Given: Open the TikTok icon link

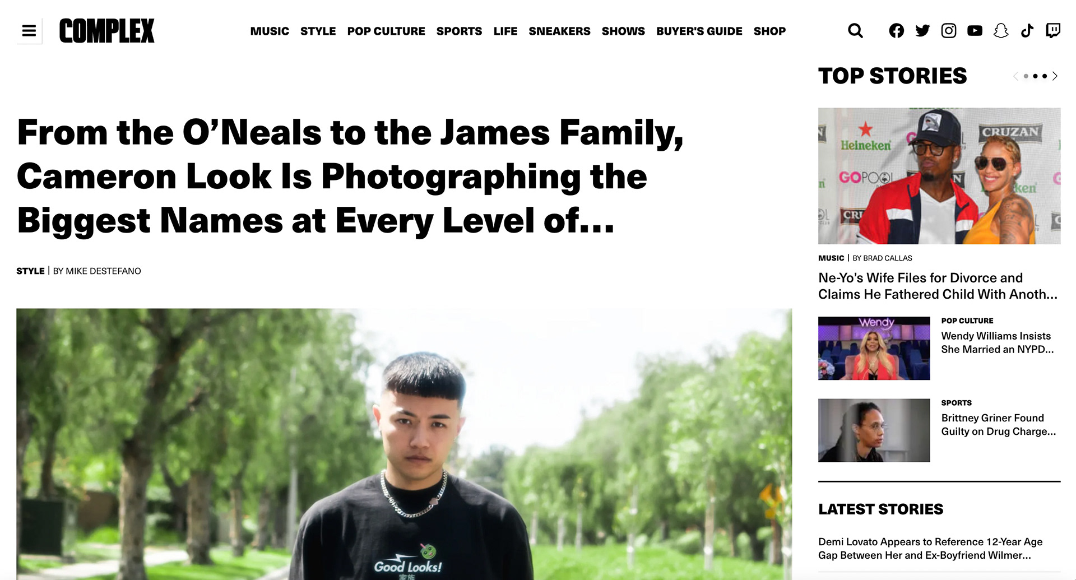Looking at the screenshot, I should tap(1027, 31).
